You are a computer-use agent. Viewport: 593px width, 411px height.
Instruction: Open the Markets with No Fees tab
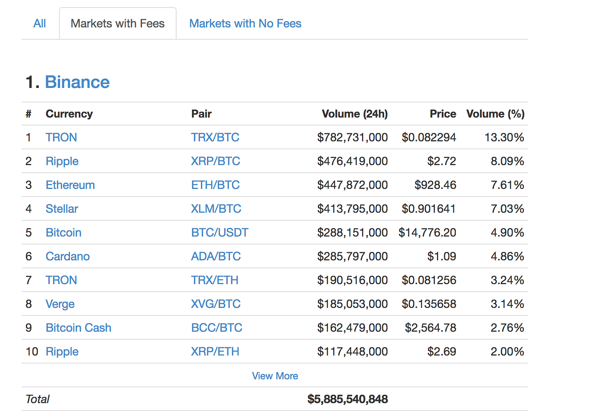pos(245,23)
